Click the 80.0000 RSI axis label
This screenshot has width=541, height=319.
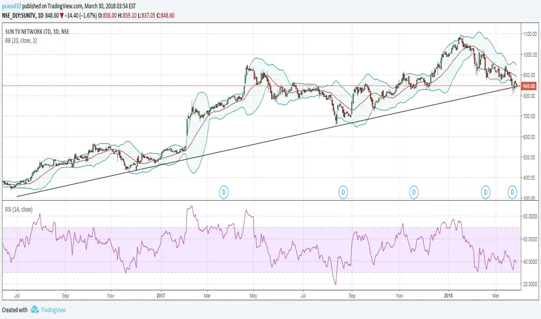[531, 216]
